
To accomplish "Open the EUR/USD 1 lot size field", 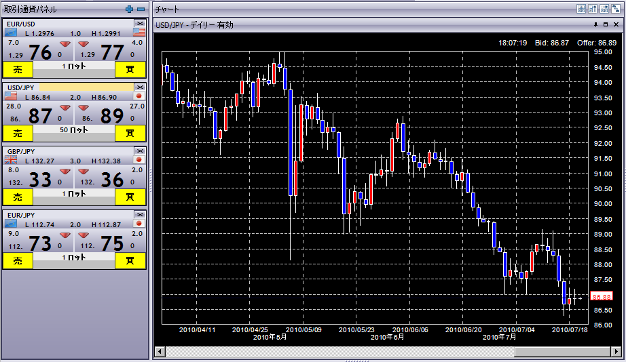I will point(75,66).
